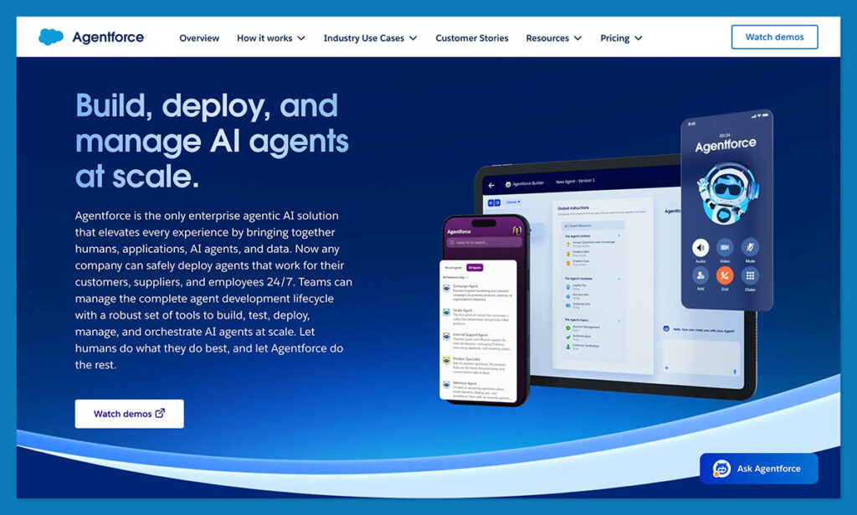Screen dimensions: 857x515
Task: Switch to the All Agents tab
Action: (x=475, y=267)
